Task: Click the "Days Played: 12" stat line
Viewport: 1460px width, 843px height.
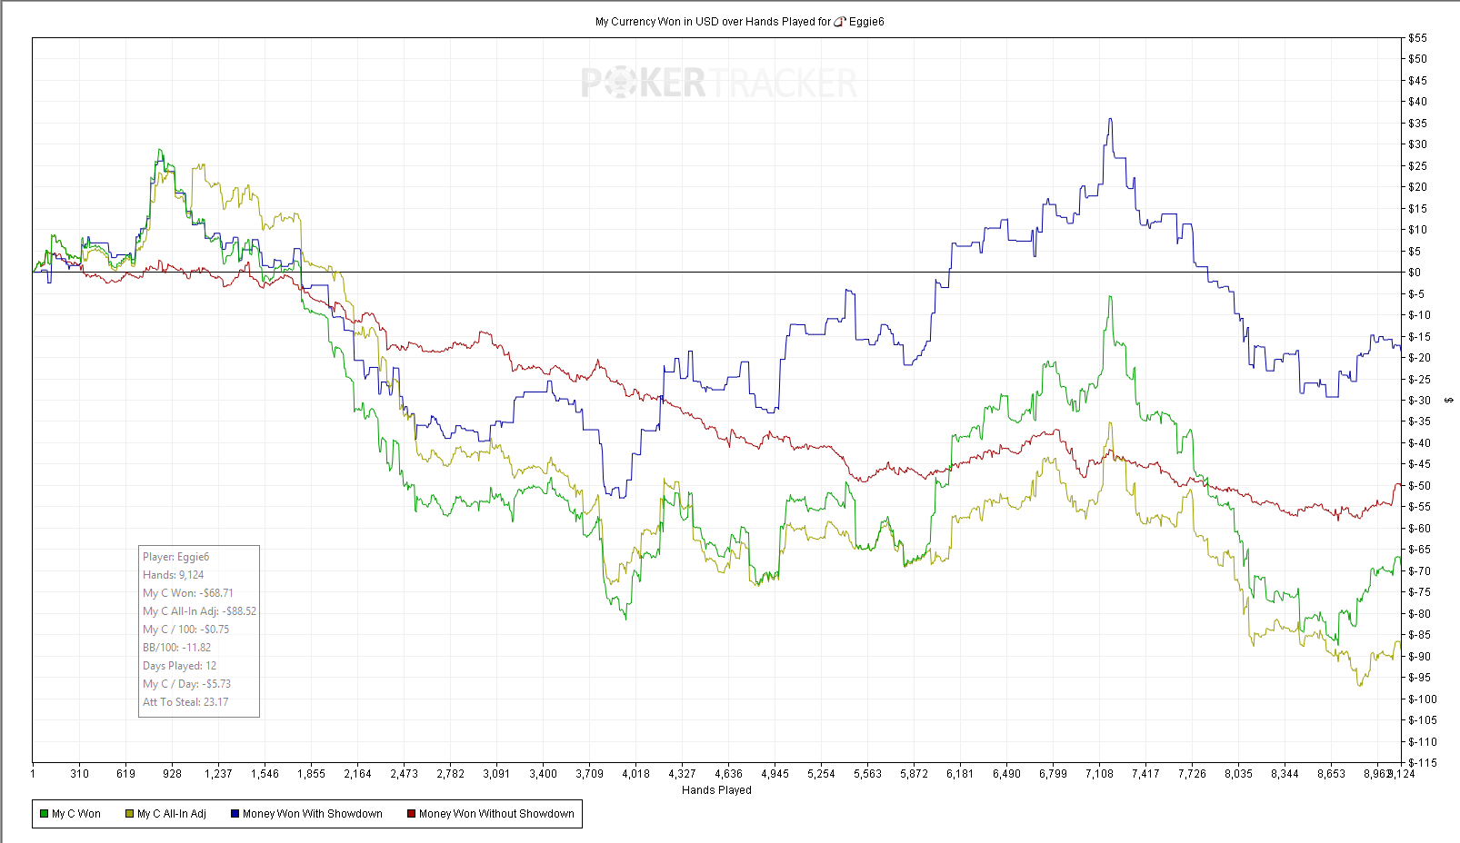Action: pyautogui.click(x=180, y=666)
